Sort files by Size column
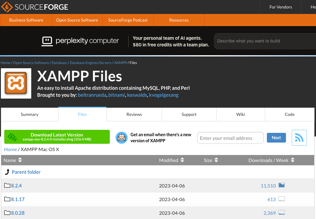Viewport: 316px width, 219px height. tap(211, 160)
